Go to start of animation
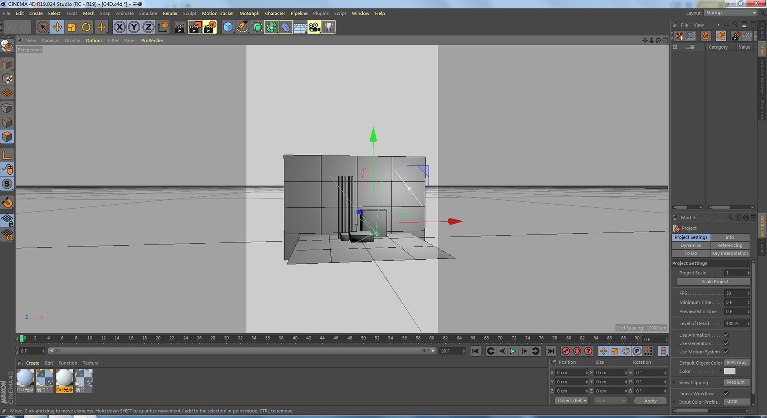This screenshot has width=767, height=418. (x=475, y=351)
